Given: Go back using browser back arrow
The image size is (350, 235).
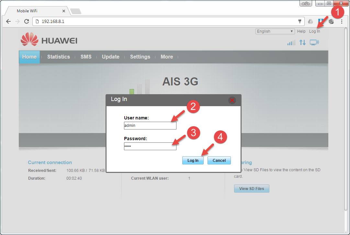Looking at the screenshot, I should click(x=8, y=21).
